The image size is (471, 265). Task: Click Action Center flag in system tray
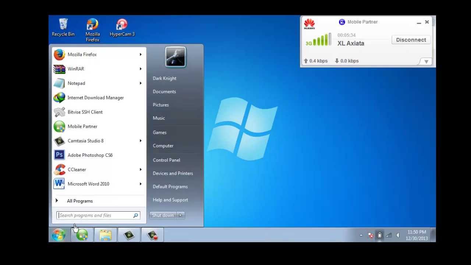(371, 235)
